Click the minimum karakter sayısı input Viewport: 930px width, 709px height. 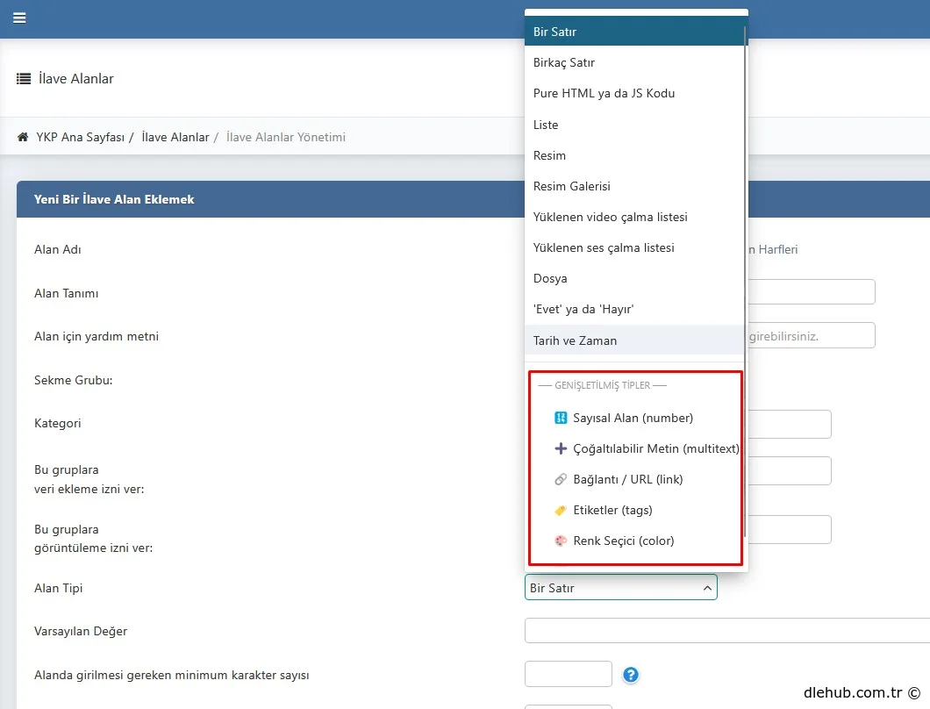(x=568, y=674)
